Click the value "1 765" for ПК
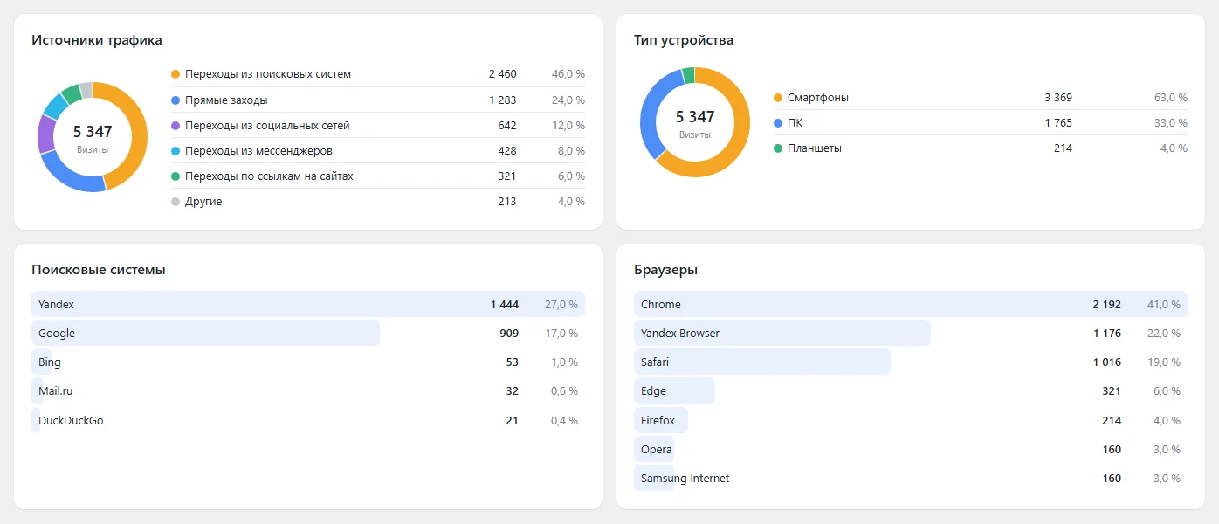 point(1058,123)
